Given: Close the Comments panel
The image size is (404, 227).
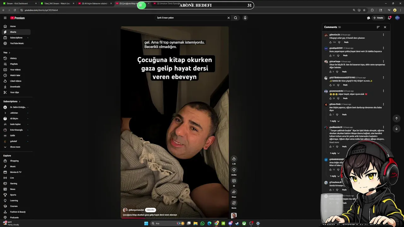Looking at the screenshot, I should point(385,27).
